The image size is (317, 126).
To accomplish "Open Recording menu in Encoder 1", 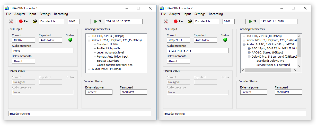I will coord(61,14).
